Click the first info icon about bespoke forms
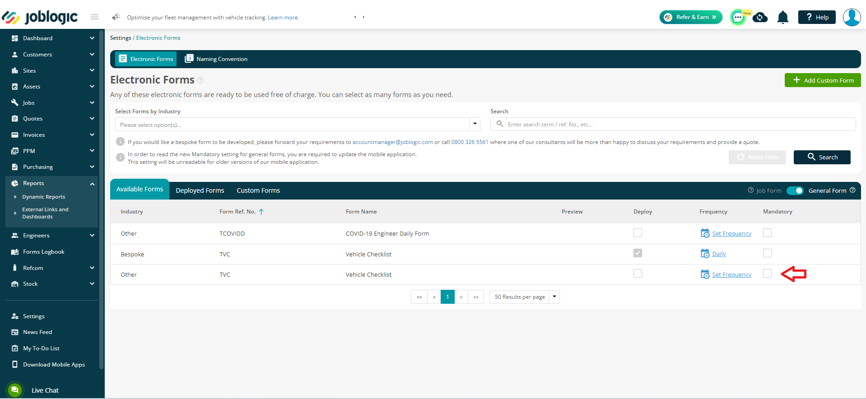 tap(120, 142)
